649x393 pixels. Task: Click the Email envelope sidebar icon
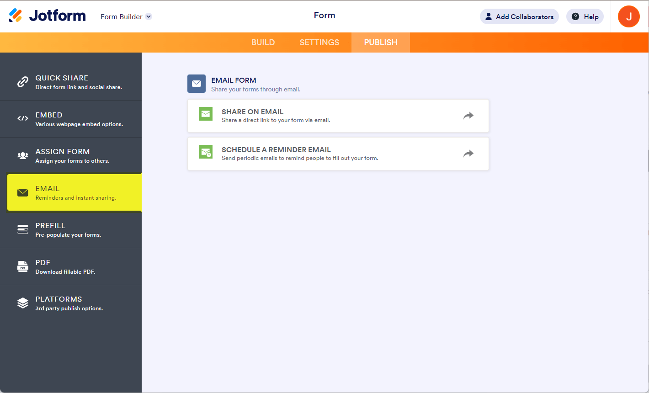click(23, 192)
